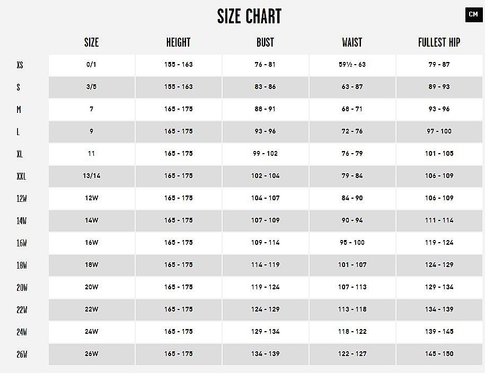Toggle the CM unit button
The width and height of the screenshot is (485, 373).
[x=473, y=14]
